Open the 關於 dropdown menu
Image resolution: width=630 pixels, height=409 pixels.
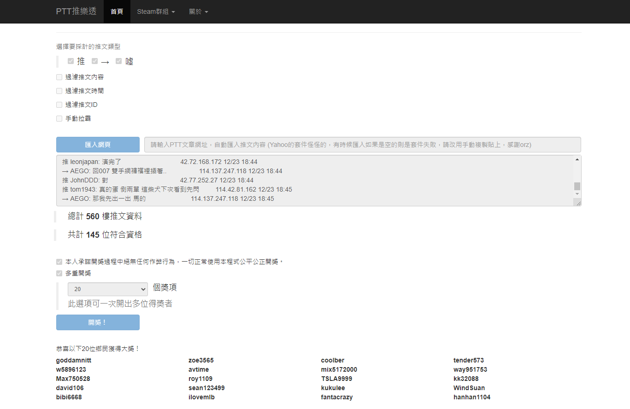199,12
